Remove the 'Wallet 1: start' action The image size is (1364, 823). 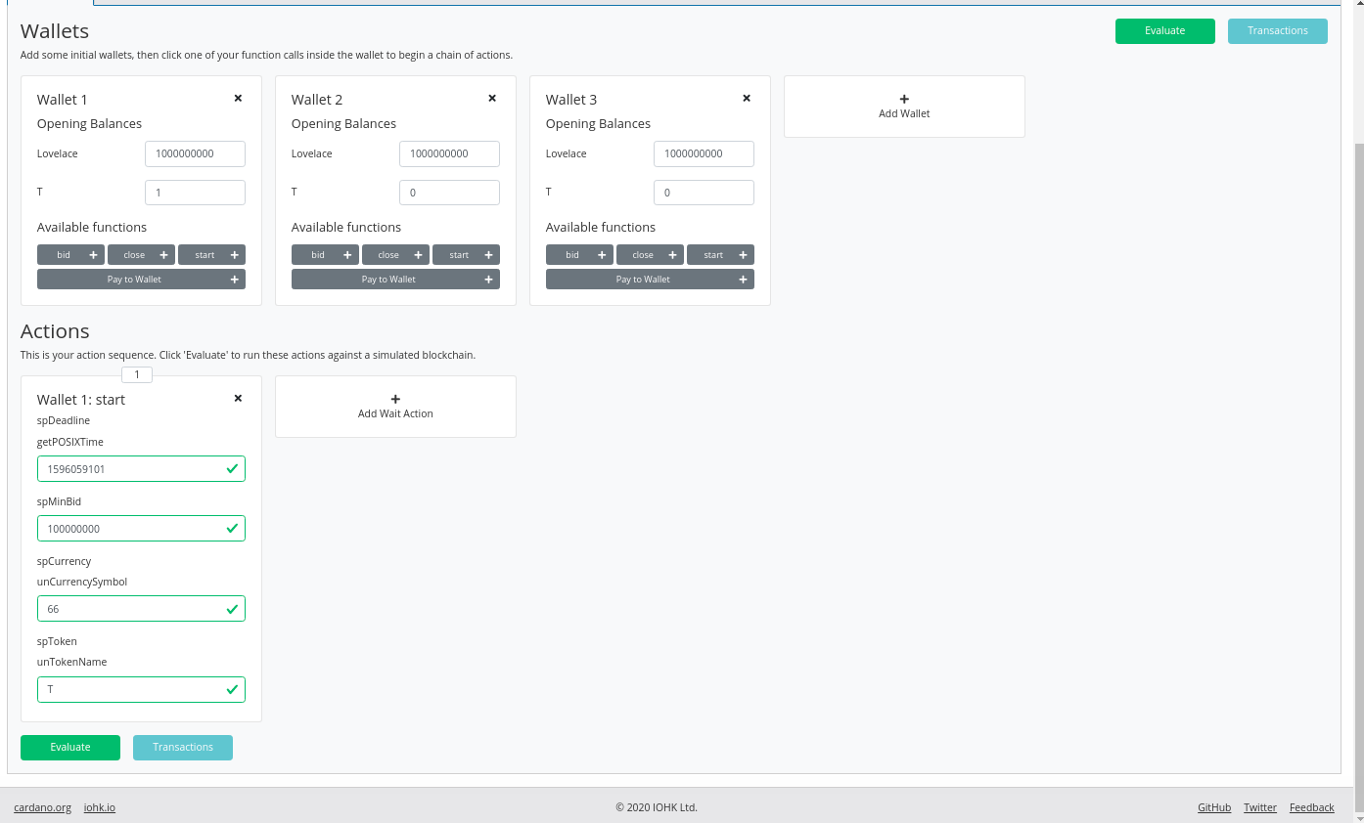coord(238,399)
